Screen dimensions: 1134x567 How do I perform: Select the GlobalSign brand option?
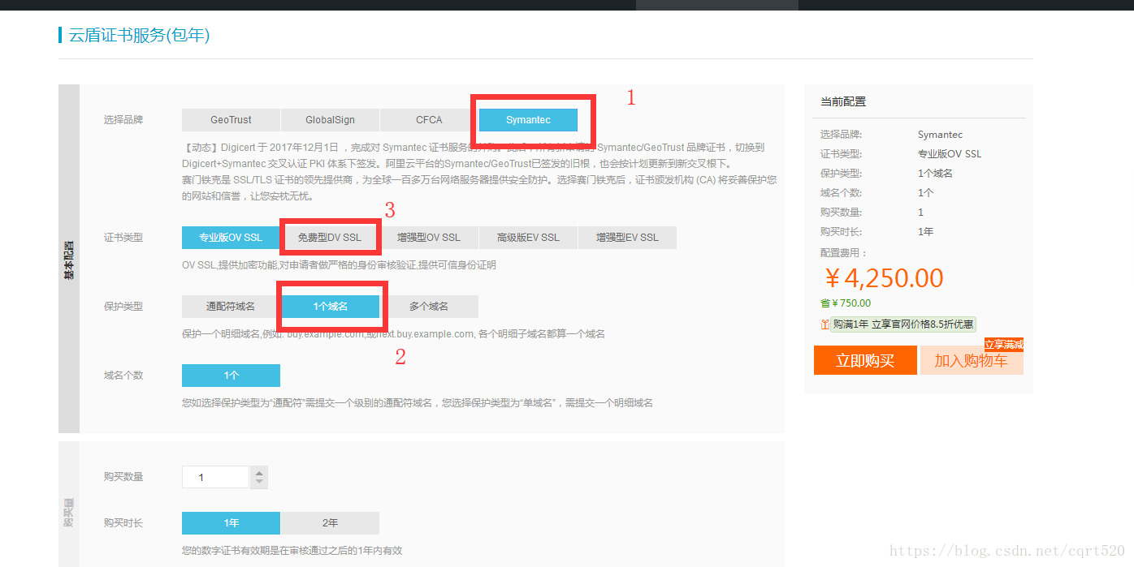(x=330, y=120)
